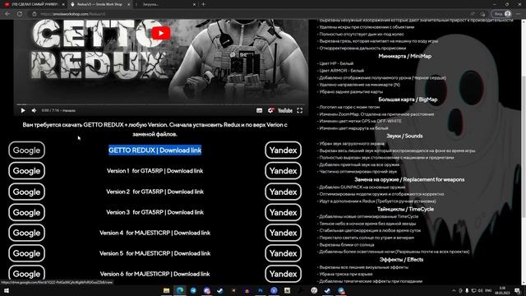The image size is (526, 296).
Task: Open a new browser tab
Action: pos(203,4)
